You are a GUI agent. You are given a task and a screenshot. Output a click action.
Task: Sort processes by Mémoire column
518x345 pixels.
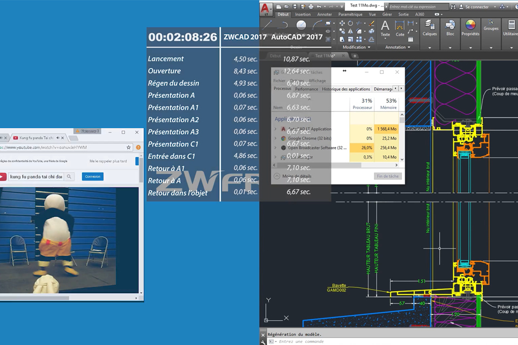click(x=386, y=104)
